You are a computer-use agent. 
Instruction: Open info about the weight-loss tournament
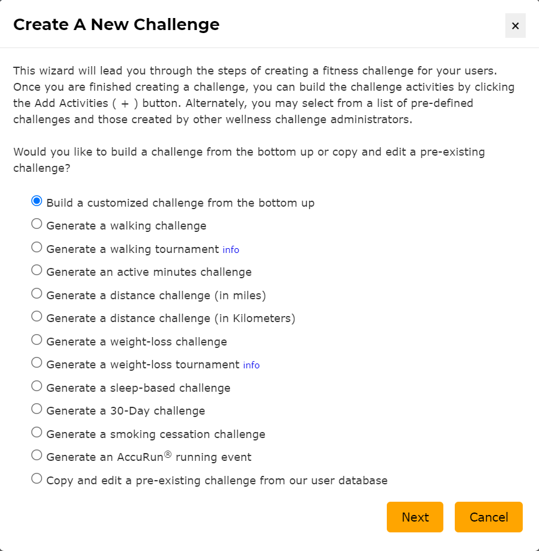pos(251,365)
